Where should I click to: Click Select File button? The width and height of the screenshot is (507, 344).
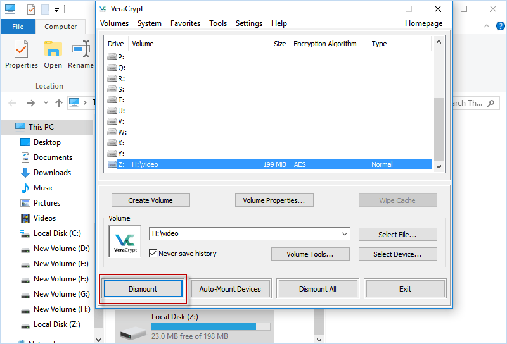[397, 235]
